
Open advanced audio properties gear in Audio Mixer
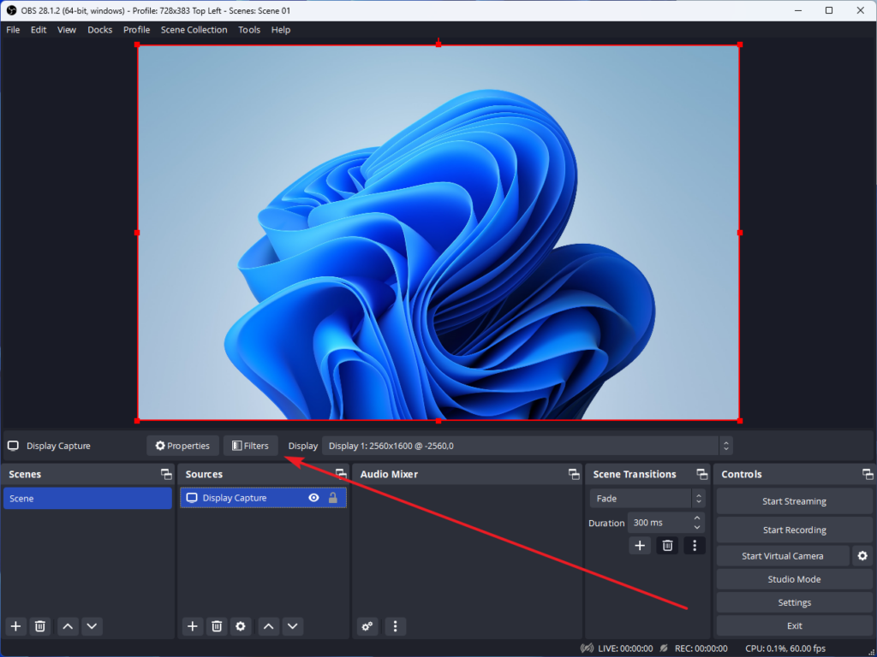pyautogui.click(x=367, y=626)
